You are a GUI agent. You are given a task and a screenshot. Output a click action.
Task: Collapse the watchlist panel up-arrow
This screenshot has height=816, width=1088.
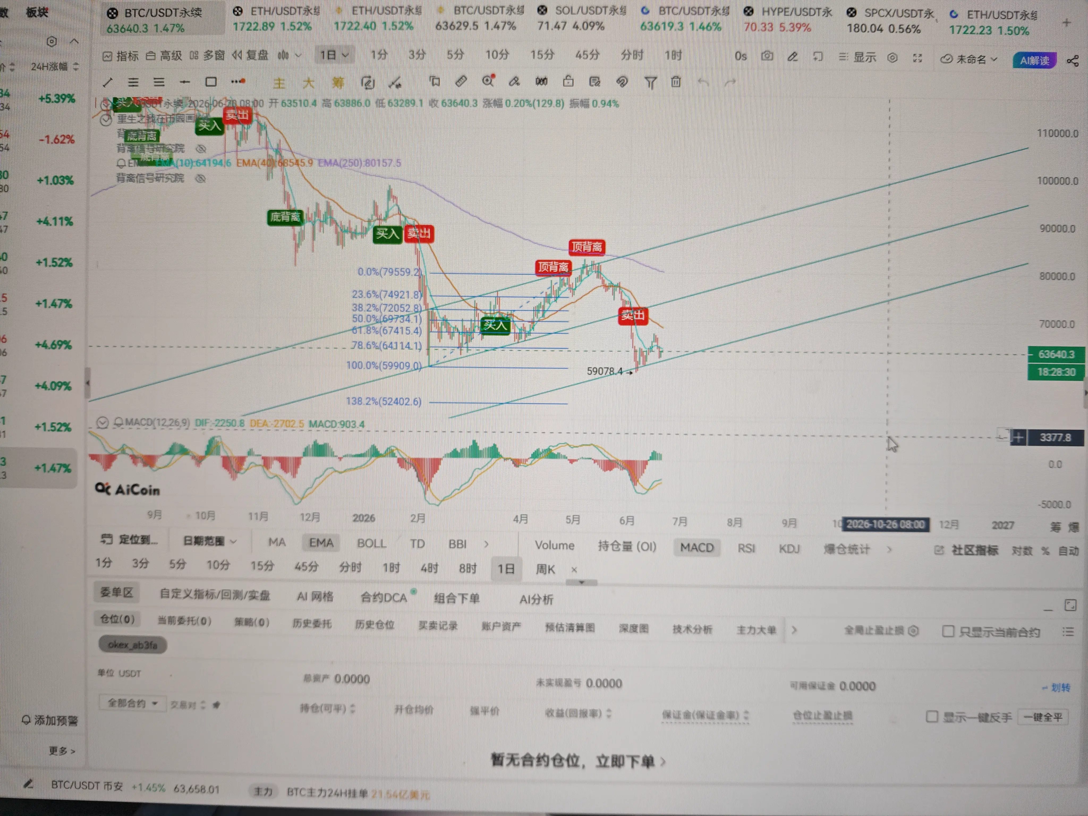pos(74,41)
